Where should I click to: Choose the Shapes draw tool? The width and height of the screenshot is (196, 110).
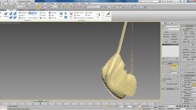point(43,13)
